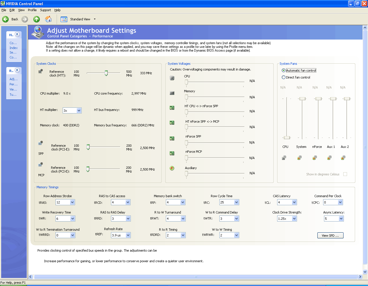
Task: Click the CPU voltage chip icon
Action: (172, 78)
